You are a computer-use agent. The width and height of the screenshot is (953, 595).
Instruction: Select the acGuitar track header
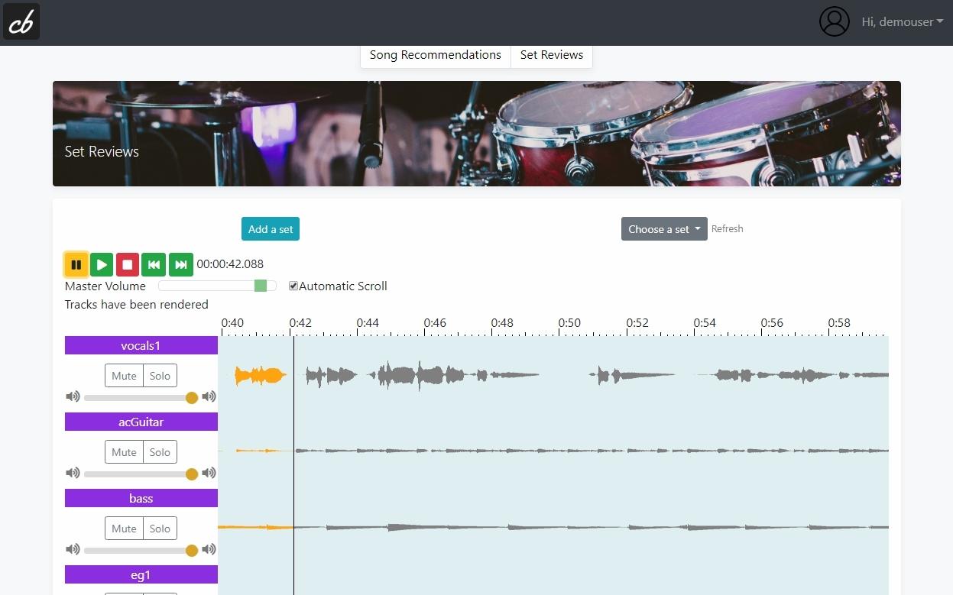tap(141, 422)
